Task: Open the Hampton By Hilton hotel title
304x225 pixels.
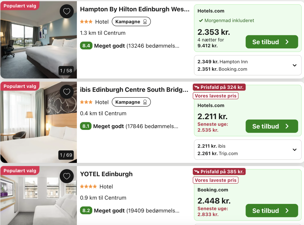Action: (134, 9)
